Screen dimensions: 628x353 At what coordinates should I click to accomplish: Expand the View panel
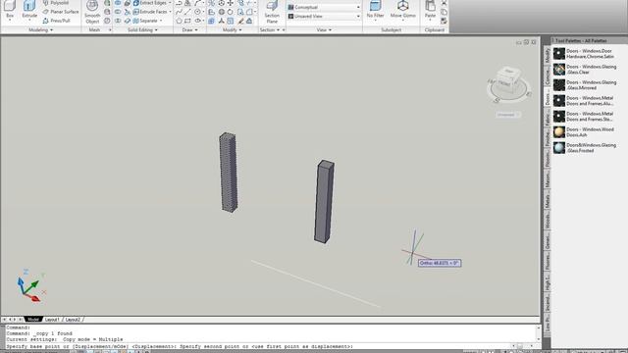coord(324,30)
